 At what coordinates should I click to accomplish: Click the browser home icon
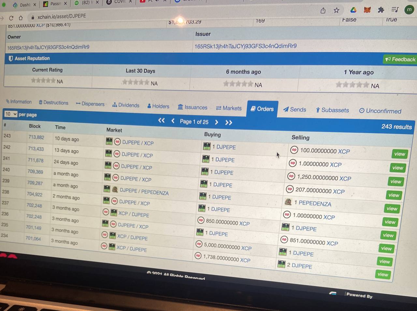pyautogui.click(x=21, y=18)
